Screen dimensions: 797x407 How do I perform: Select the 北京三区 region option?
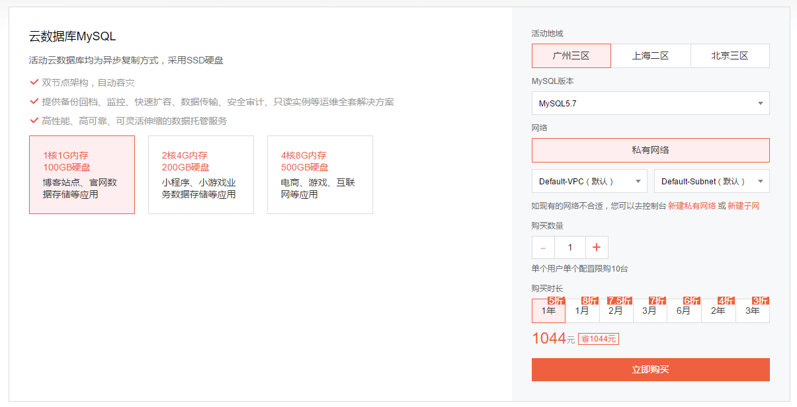730,56
